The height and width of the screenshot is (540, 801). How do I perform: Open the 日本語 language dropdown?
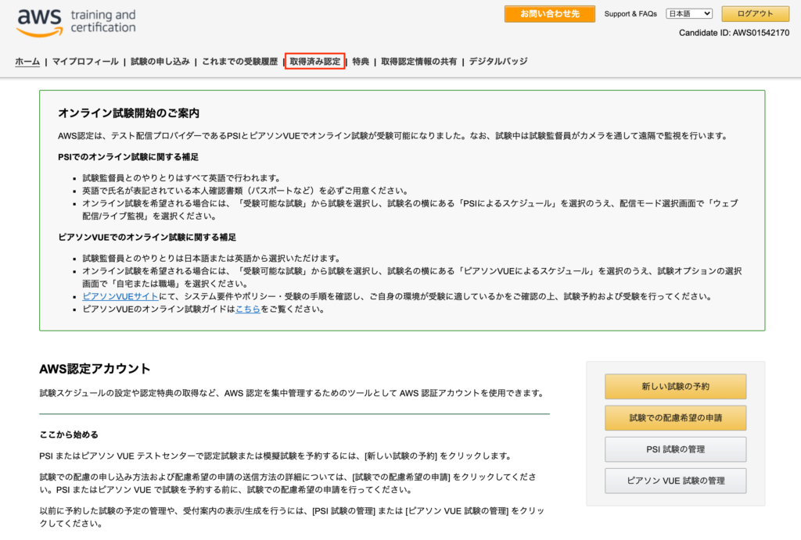(689, 14)
